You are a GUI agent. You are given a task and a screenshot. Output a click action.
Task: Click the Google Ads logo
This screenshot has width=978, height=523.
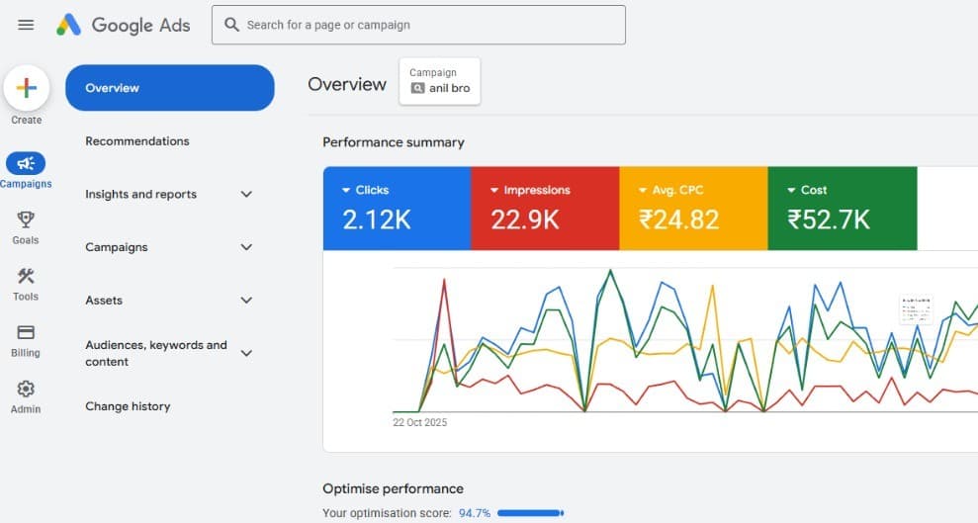point(125,25)
